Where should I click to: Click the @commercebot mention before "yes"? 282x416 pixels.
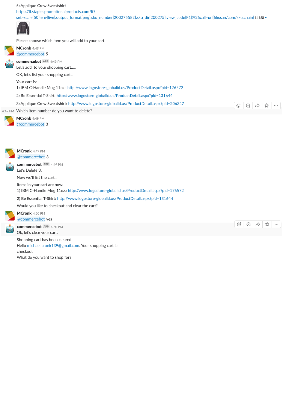point(31,219)
